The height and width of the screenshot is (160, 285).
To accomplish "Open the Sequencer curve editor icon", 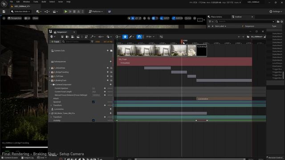I will click(161, 37).
